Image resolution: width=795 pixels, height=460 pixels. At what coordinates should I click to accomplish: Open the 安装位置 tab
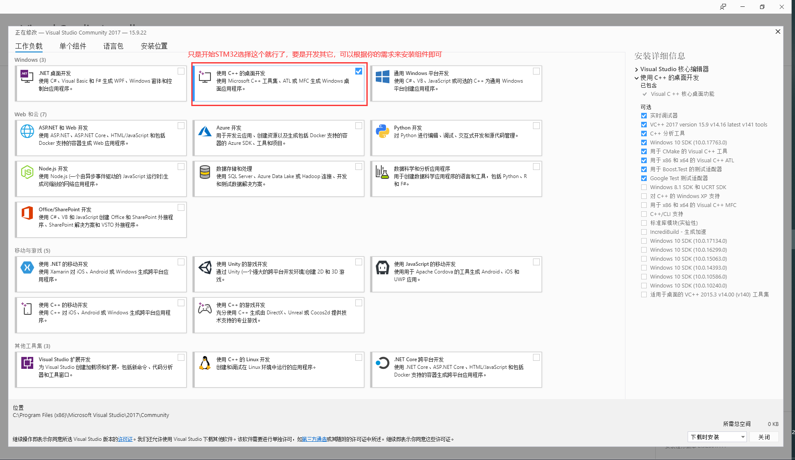pos(154,46)
